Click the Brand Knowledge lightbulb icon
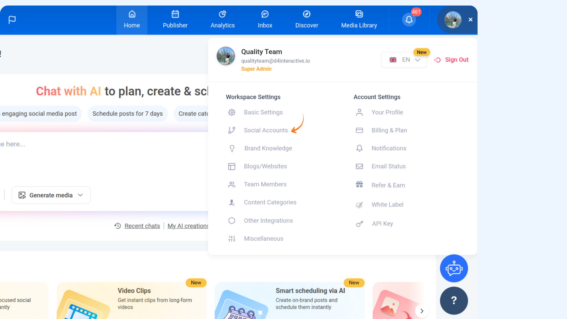 point(232,149)
